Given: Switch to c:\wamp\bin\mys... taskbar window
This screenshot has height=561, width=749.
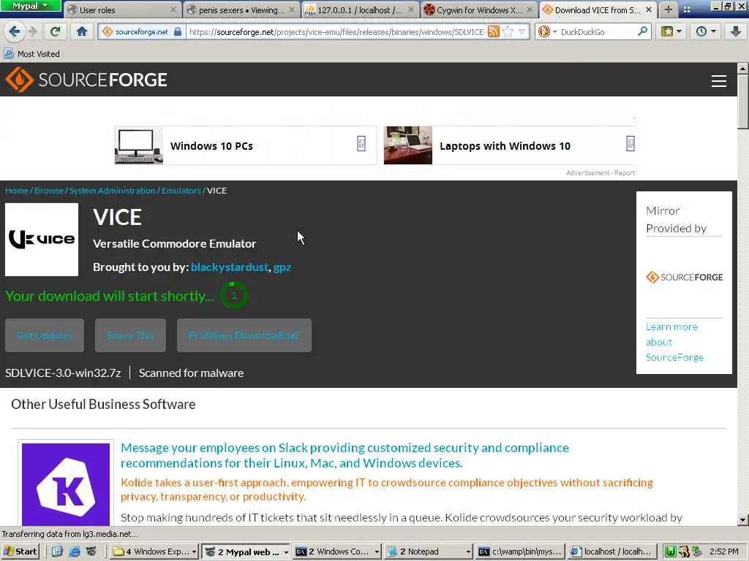Looking at the screenshot, I should coord(520,552).
